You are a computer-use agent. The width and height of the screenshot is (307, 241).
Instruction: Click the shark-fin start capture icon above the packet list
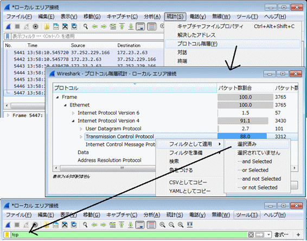(x=8, y=27)
